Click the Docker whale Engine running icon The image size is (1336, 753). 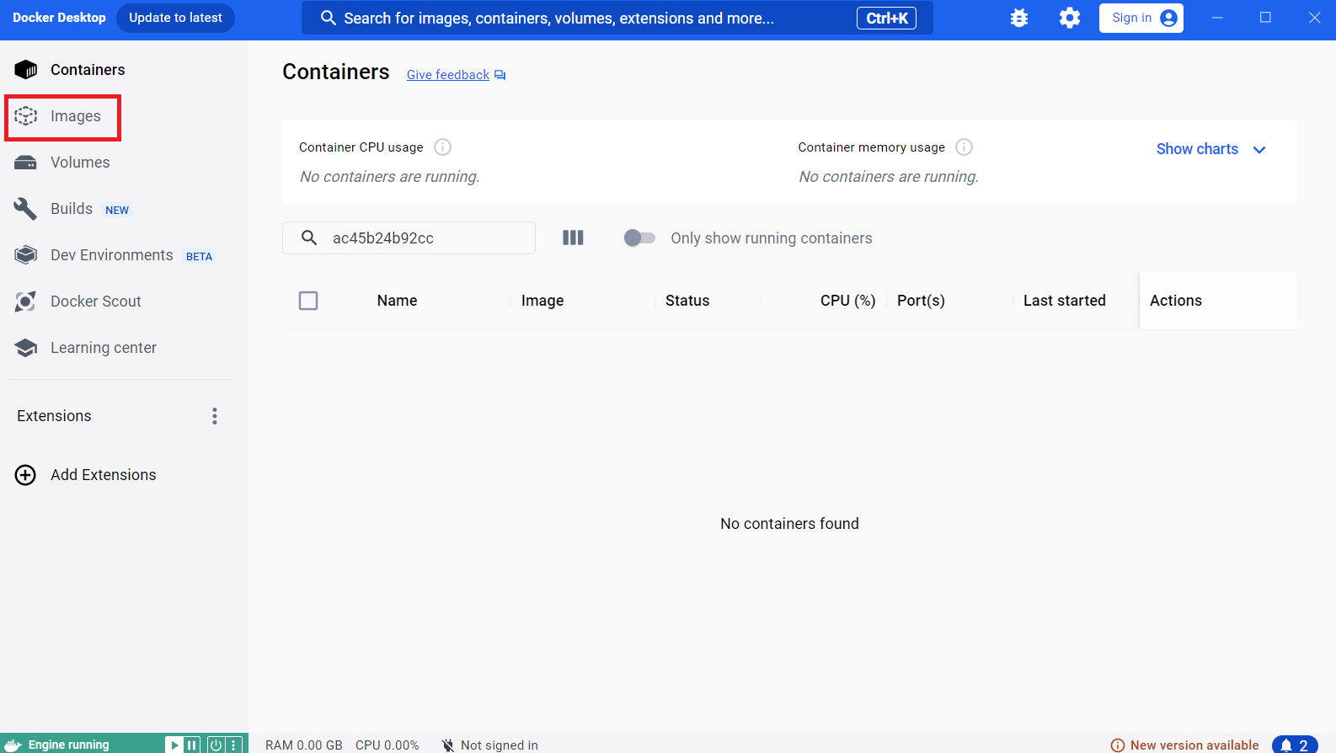click(13, 745)
